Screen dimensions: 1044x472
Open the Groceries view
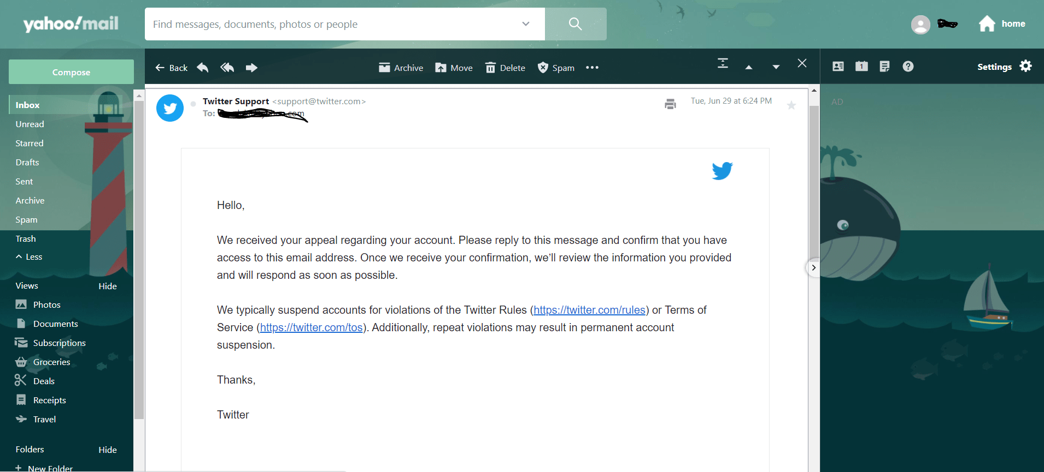click(x=43, y=362)
